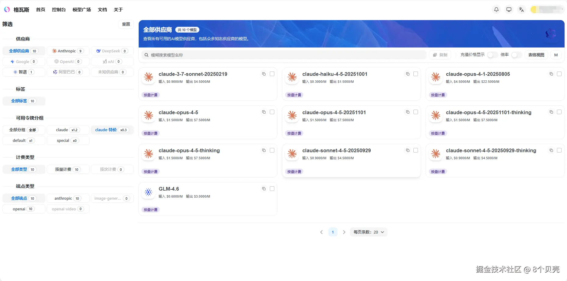Click the monitor display theme icon
Viewport: 567px width, 281px height.
point(509,9)
